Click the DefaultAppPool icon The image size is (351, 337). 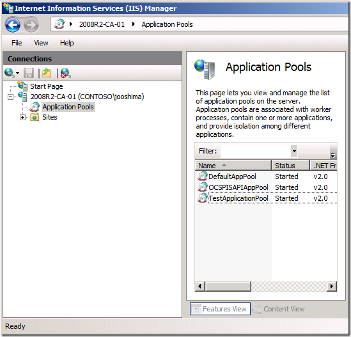pyautogui.click(x=203, y=176)
